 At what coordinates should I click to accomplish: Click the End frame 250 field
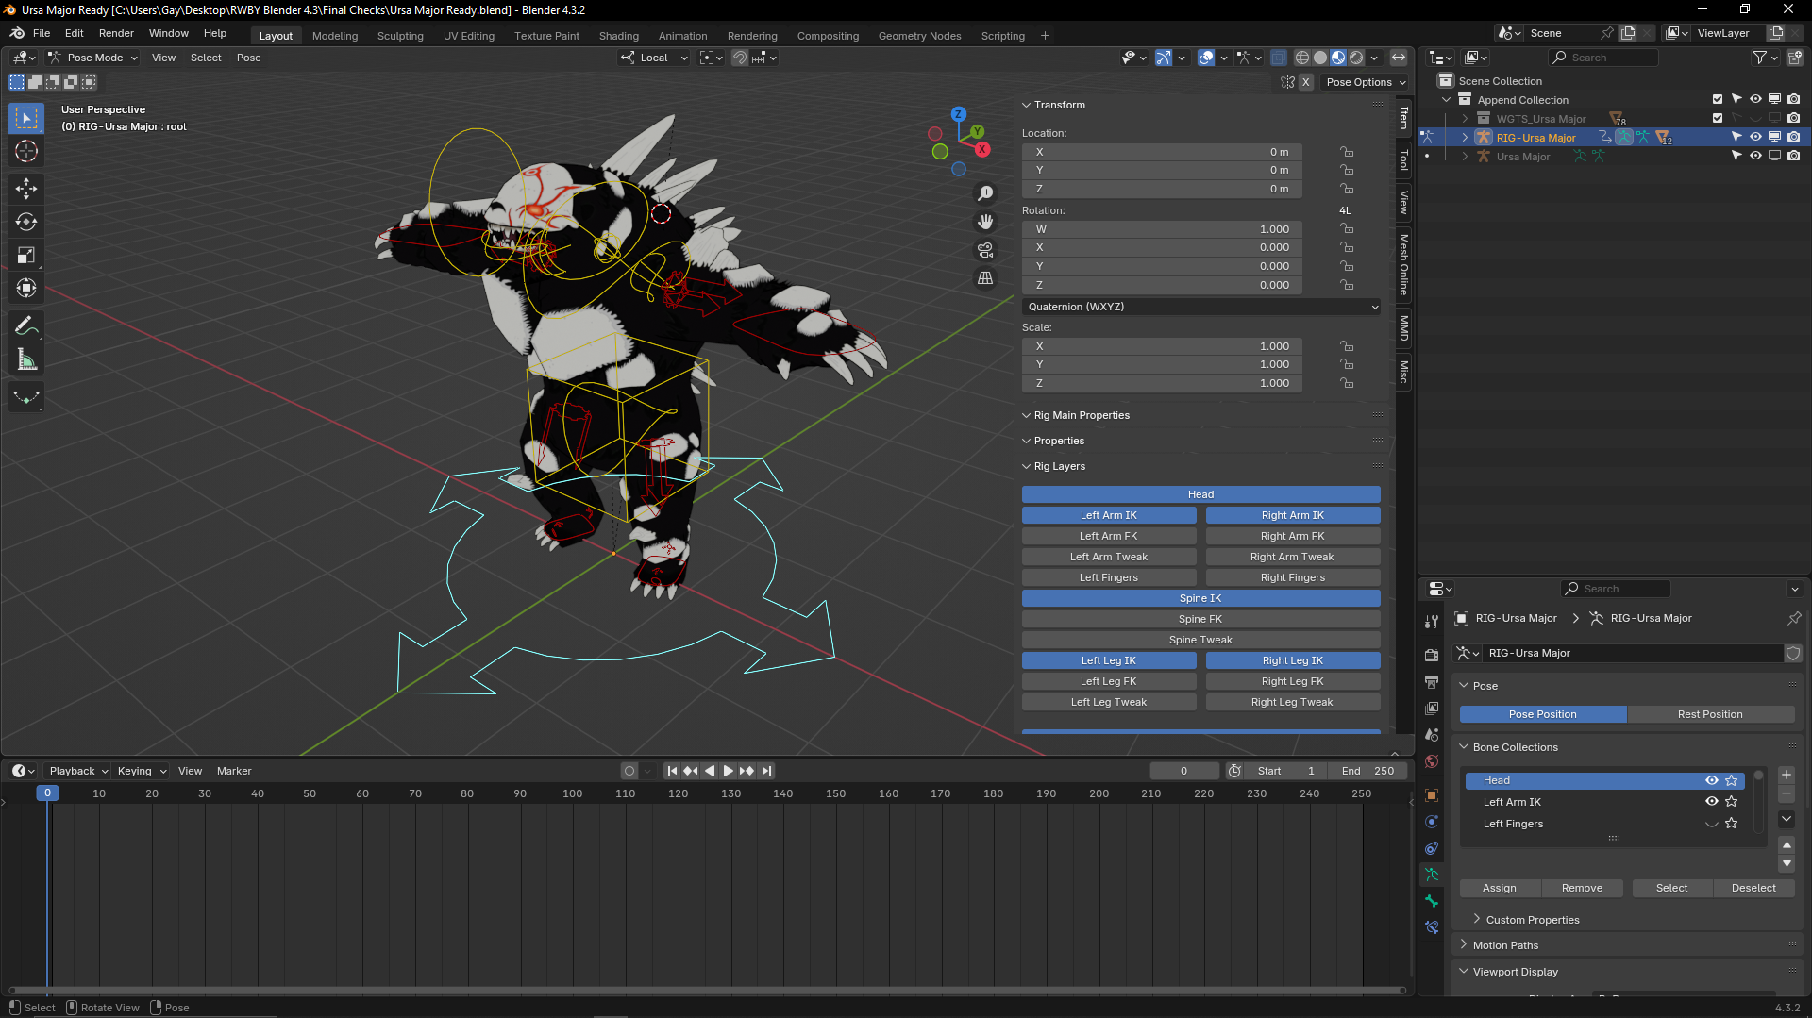[1367, 771]
